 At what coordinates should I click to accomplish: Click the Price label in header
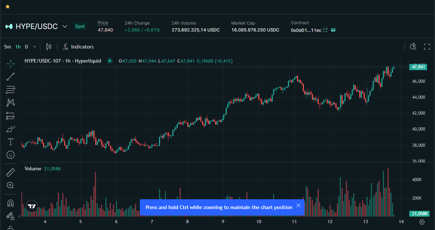coord(103,23)
